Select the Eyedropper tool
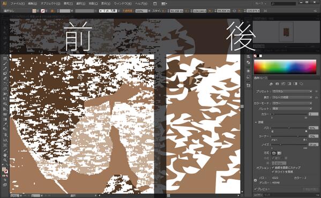This screenshot has height=198, width=321. [5, 124]
